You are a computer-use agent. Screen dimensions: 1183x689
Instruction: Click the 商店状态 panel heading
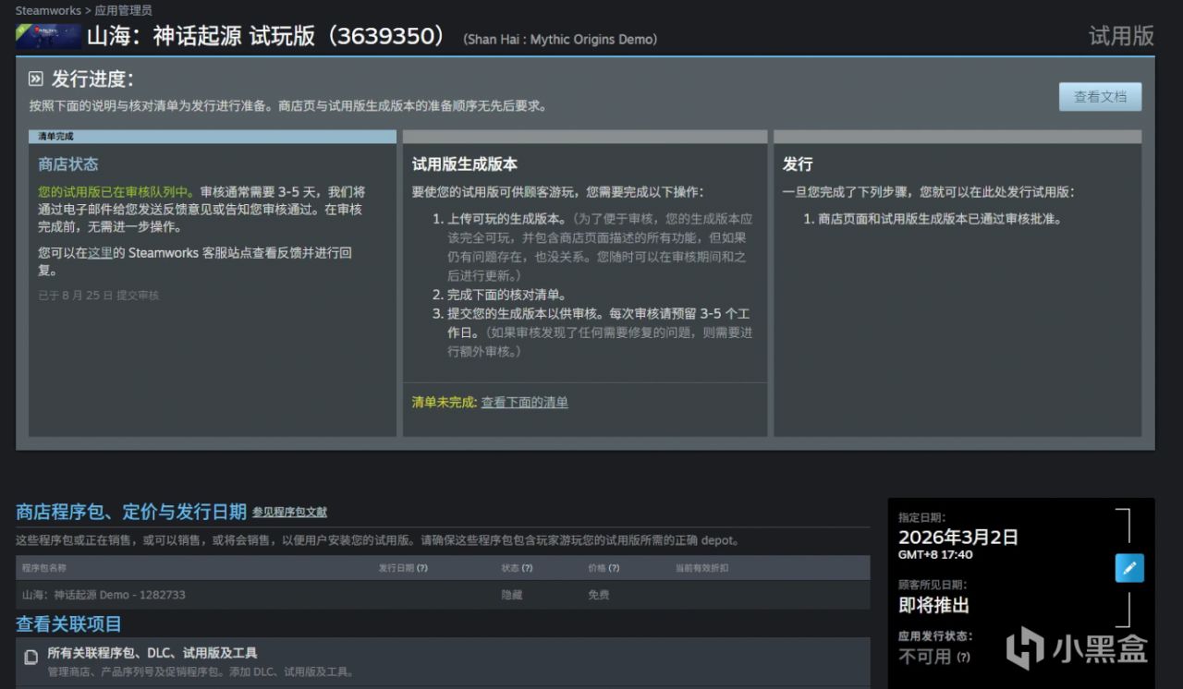(67, 164)
